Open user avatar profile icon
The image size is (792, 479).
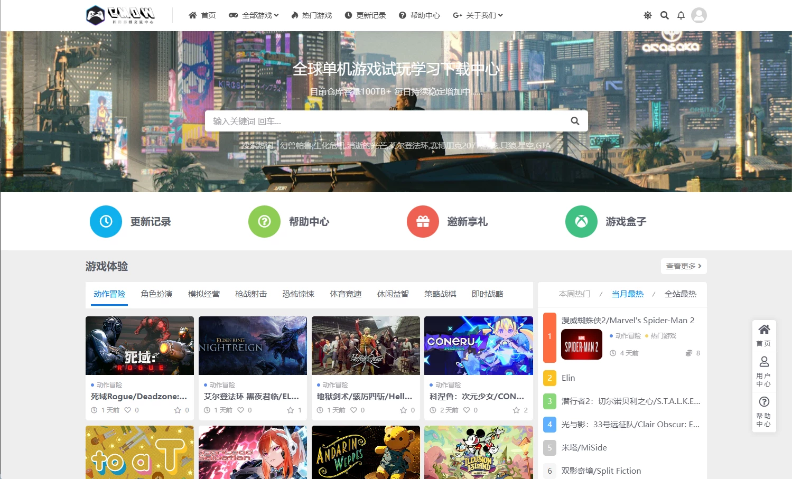pos(699,15)
